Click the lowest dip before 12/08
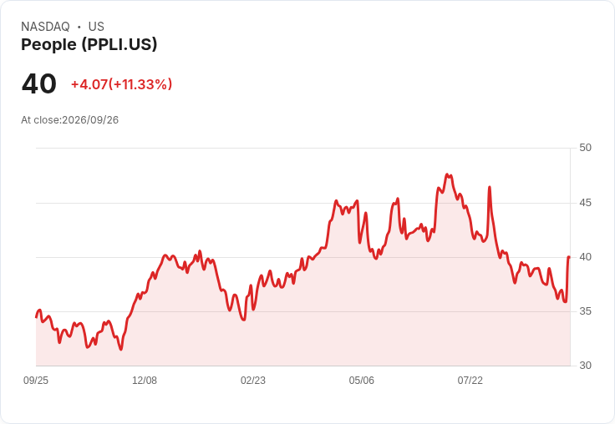Viewport: 615px width, 424px height. tap(121, 349)
